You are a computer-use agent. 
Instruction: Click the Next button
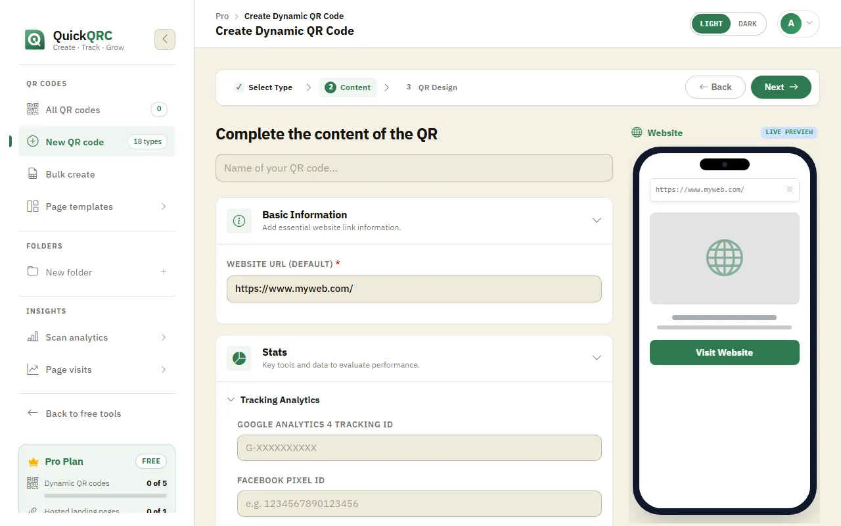(x=781, y=87)
